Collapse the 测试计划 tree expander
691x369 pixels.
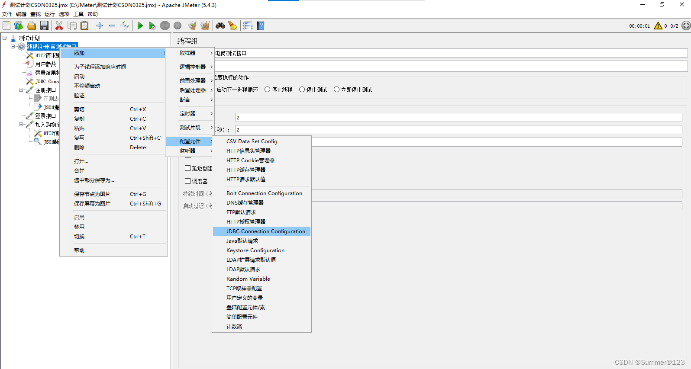(5, 38)
